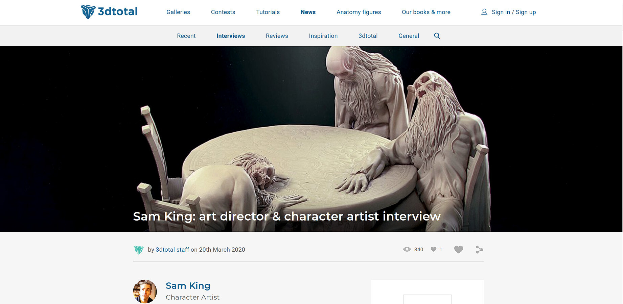Image resolution: width=623 pixels, height=304 pixels.
Task: Click the user account icon beside Sign in
Action: 484,12
